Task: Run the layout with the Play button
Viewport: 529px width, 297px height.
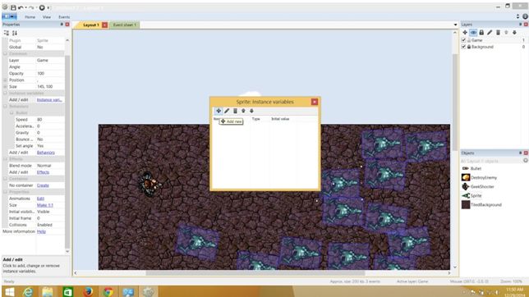Action: 42,7
